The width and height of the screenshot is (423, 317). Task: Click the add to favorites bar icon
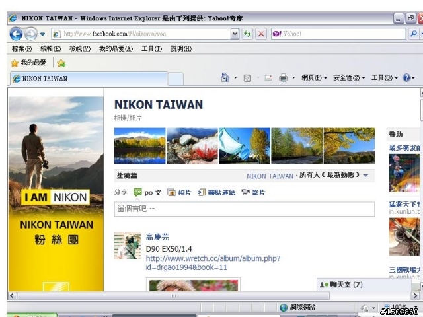(61, 63)
